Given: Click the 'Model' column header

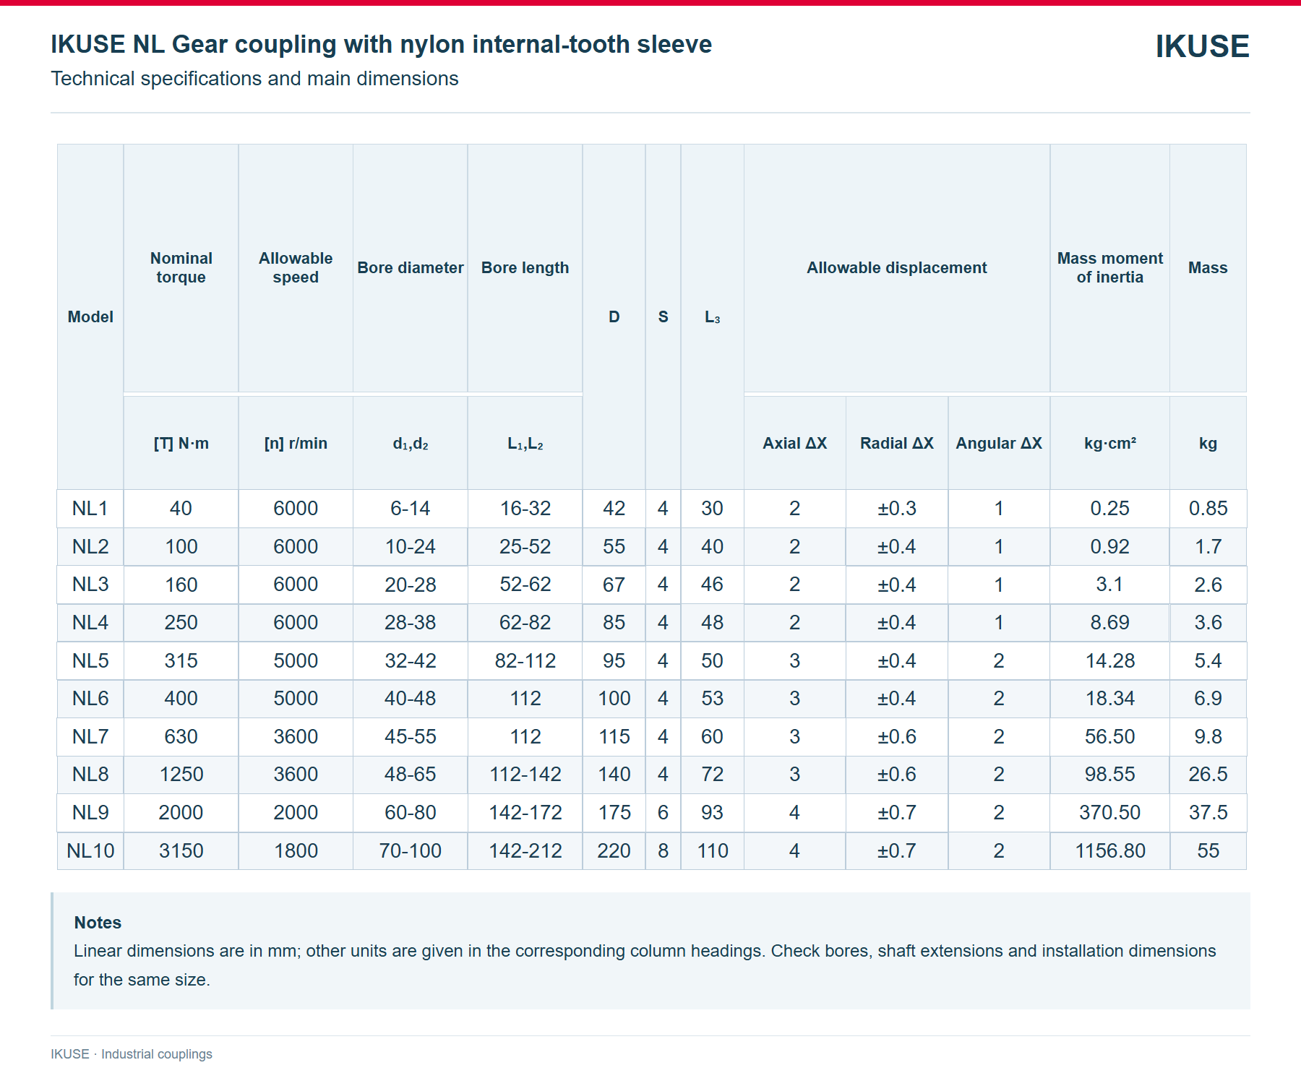Looking at the screenshot, I should click(x=90, y=316).
